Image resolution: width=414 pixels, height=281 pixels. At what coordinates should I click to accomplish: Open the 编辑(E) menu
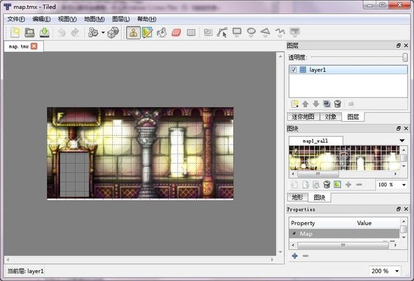41,19
